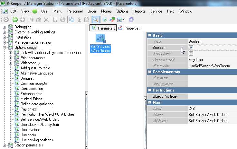Expand the Debugging tree node
237x149 pixels.
click(x=4, y=27)
